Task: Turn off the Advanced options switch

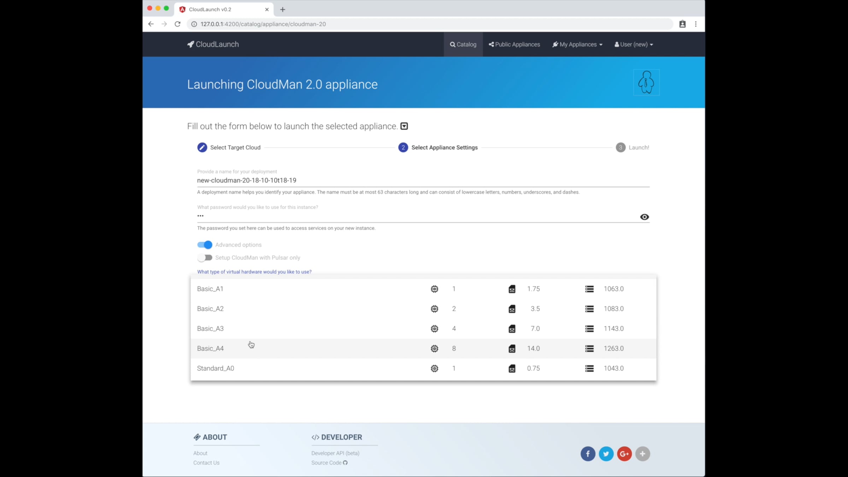Action: tap(205, 245)
